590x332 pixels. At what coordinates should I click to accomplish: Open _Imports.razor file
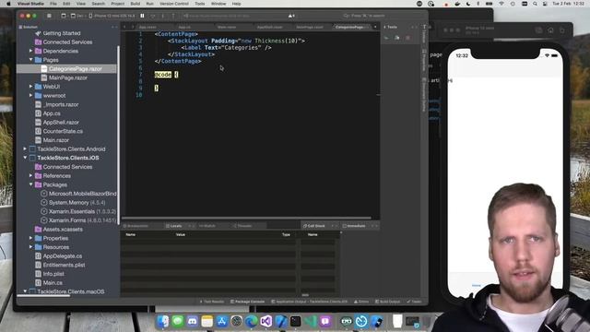62,104
